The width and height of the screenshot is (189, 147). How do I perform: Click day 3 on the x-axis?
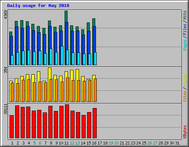[x=23, y=143]
